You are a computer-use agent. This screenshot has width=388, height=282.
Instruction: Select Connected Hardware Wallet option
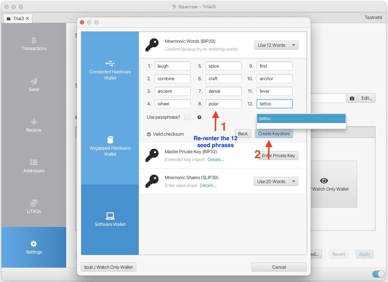tap(110, 70)
